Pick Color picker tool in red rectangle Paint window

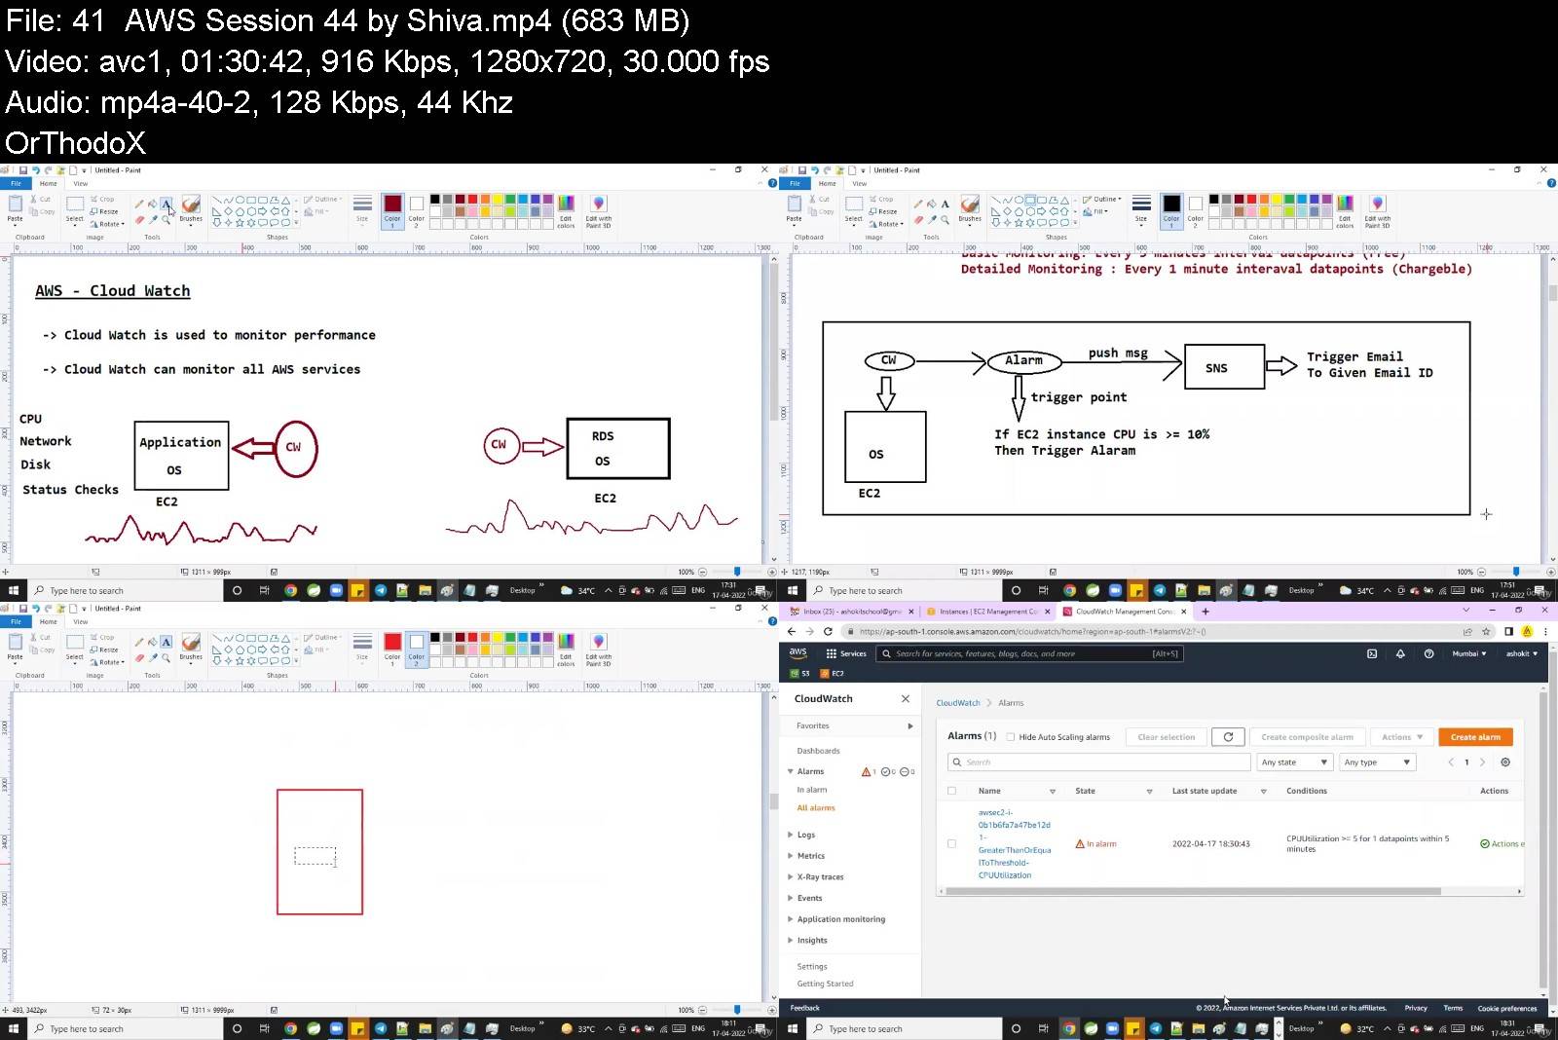153,658
